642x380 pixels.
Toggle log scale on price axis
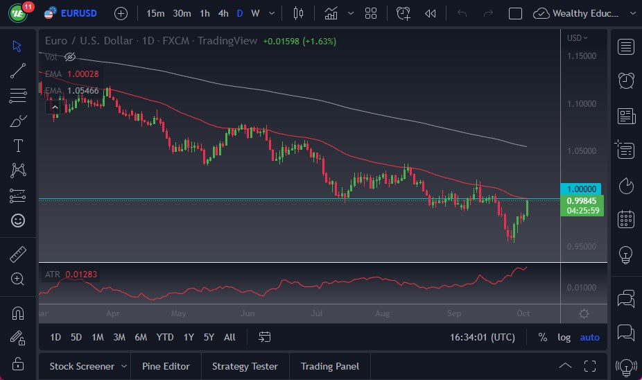point(564,337)
